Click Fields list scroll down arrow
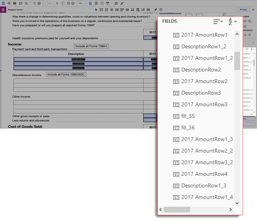 pos(237,203)
